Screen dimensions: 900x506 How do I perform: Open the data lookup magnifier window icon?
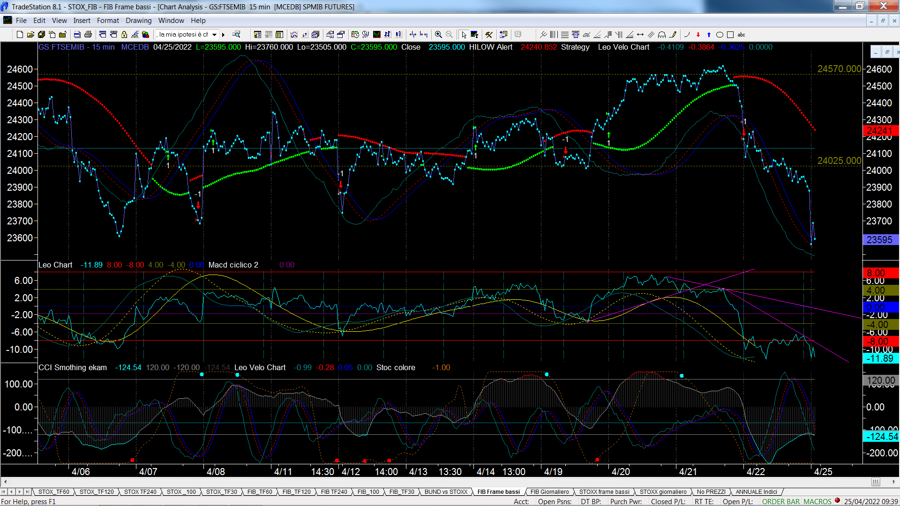click(236, 34)
